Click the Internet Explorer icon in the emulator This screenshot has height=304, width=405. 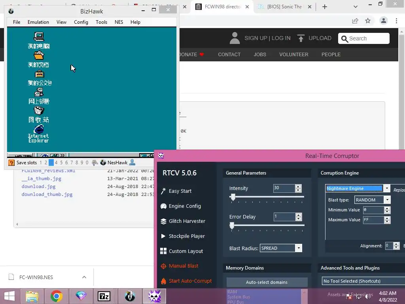tap(39, 129)
